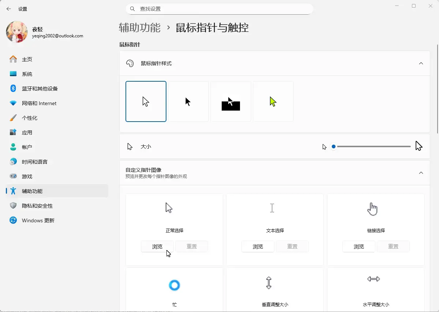Go to 时间和语言 settings page
Image resolution: width=439 pixels, height=312 pixels.
click(35, 162)
